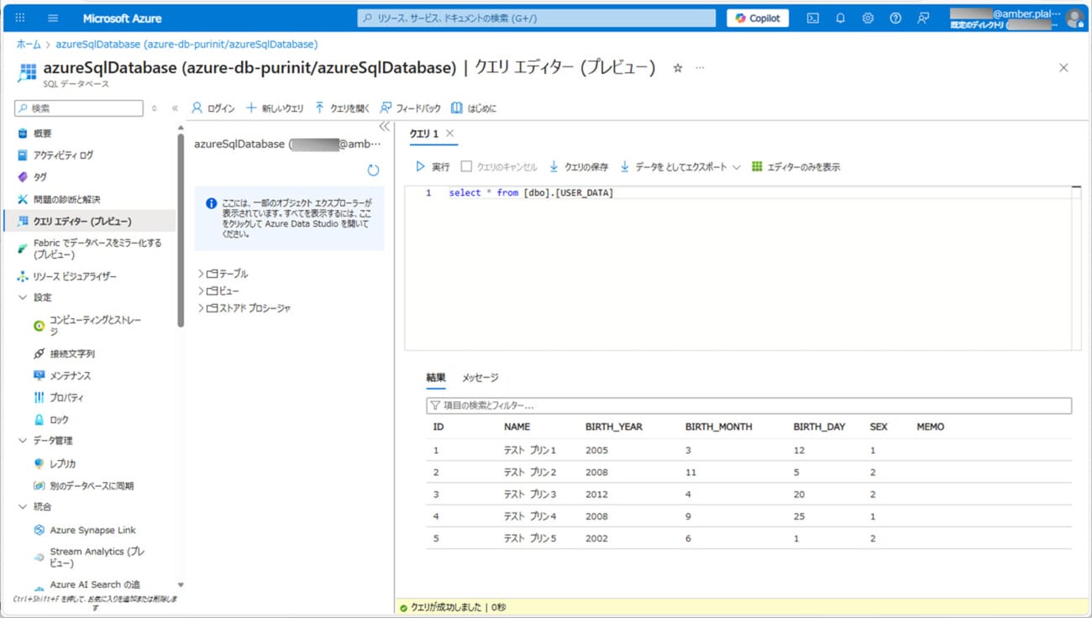Image resolution: width=1092 pixels, height=618 pixels.
Task: Click the 新しいクエリ button
Action: point(275,108)
